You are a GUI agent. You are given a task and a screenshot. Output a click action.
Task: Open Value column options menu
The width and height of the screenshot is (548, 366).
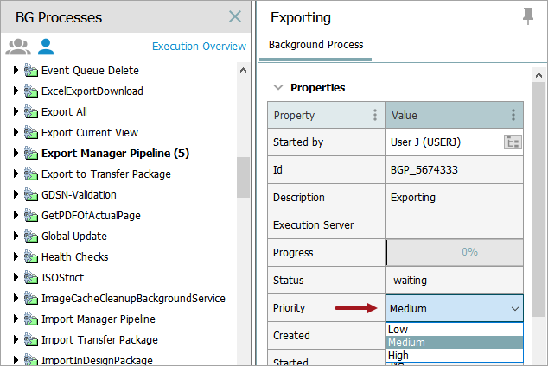point(513,115)
